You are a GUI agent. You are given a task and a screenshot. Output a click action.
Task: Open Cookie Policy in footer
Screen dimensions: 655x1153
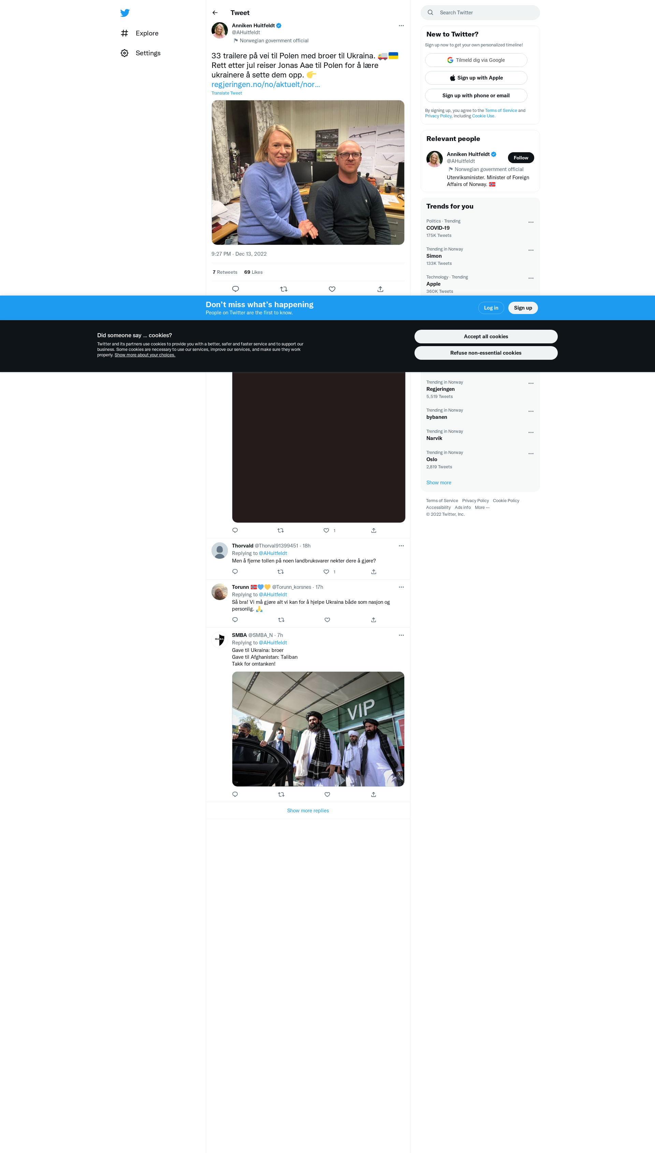[506, 501]
